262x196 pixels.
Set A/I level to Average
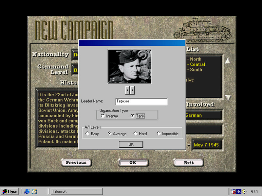117,134
